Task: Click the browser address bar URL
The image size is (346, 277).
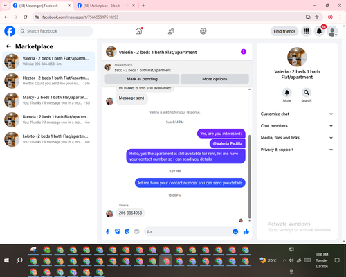Action: [80, 17]
